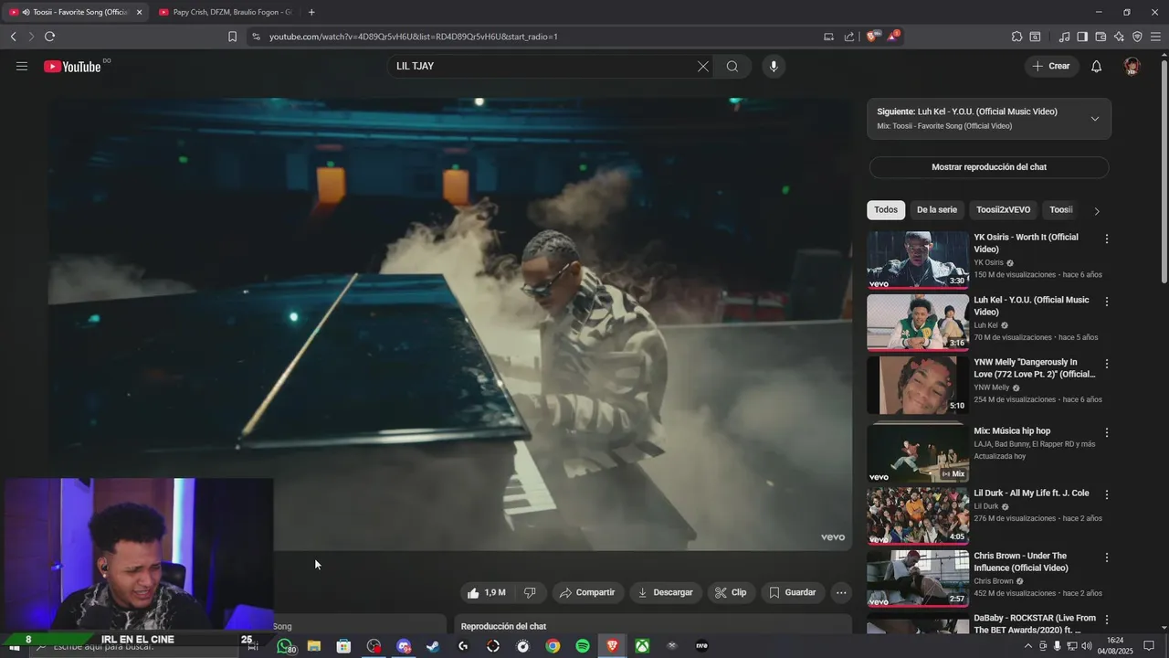Click the youtube.com address bar URL
The height and width of the screenshot is (658, 1169).
tap(413, 37)
